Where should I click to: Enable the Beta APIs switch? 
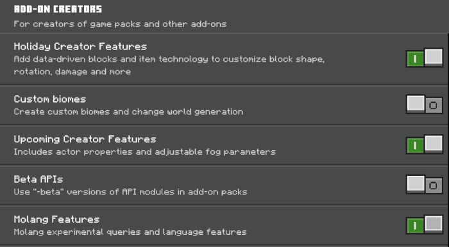pyautogui.click(x=425, y=185)
